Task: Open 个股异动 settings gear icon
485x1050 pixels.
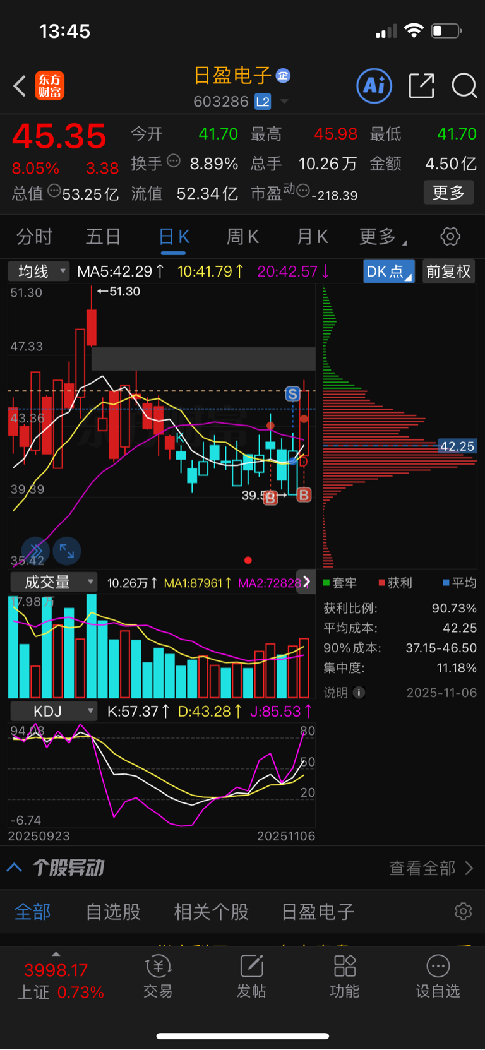Action: click(463, 912)
